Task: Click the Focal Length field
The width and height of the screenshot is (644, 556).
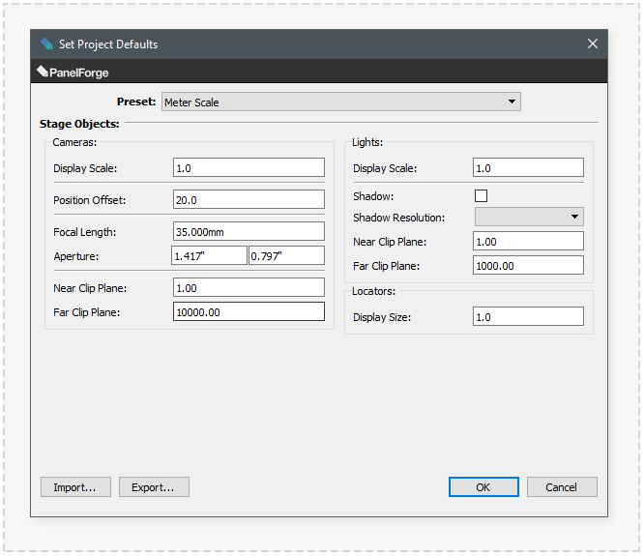Action: tap(249, 231)
